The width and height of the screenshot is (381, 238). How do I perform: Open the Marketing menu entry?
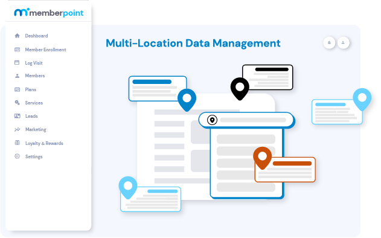tap(36, 130)
